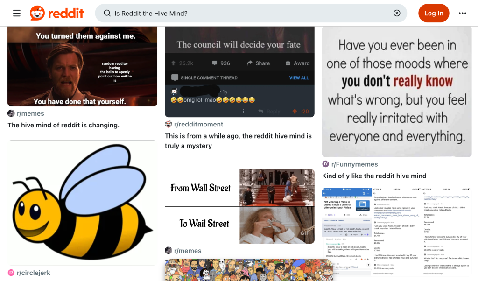Click the Share arrow icon

(x=250, y=63)
